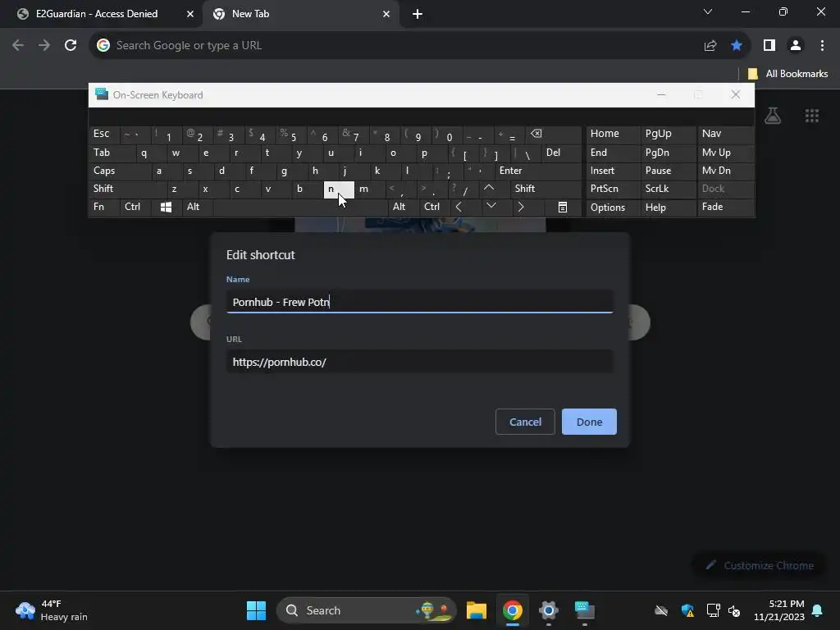
Task: Toggle the Fade key on On-Screen Keyboard
Action: click(x=725, y=208)
